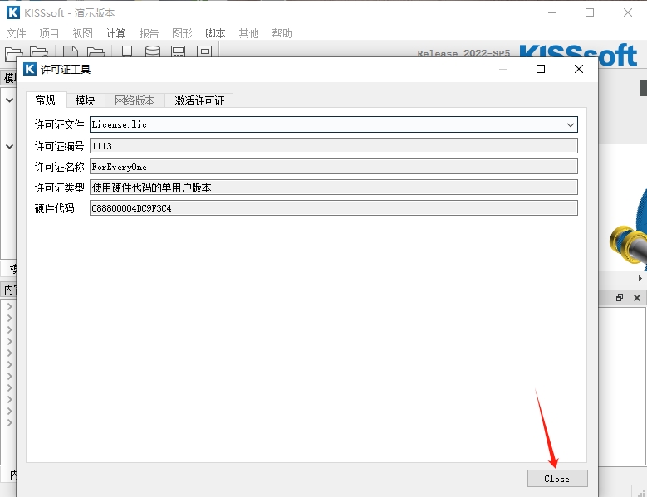Click the Close button

(x=557, y=479)
